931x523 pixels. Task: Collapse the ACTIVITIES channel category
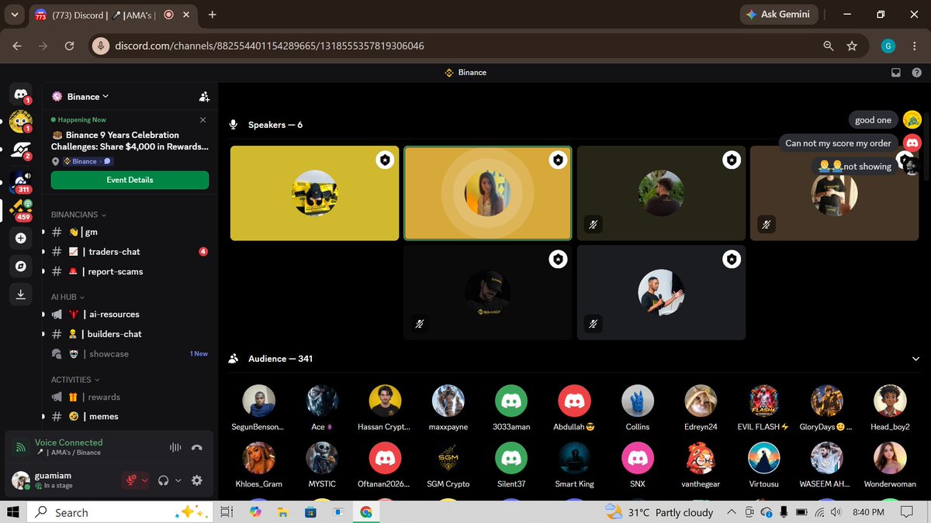click(76, 380)
